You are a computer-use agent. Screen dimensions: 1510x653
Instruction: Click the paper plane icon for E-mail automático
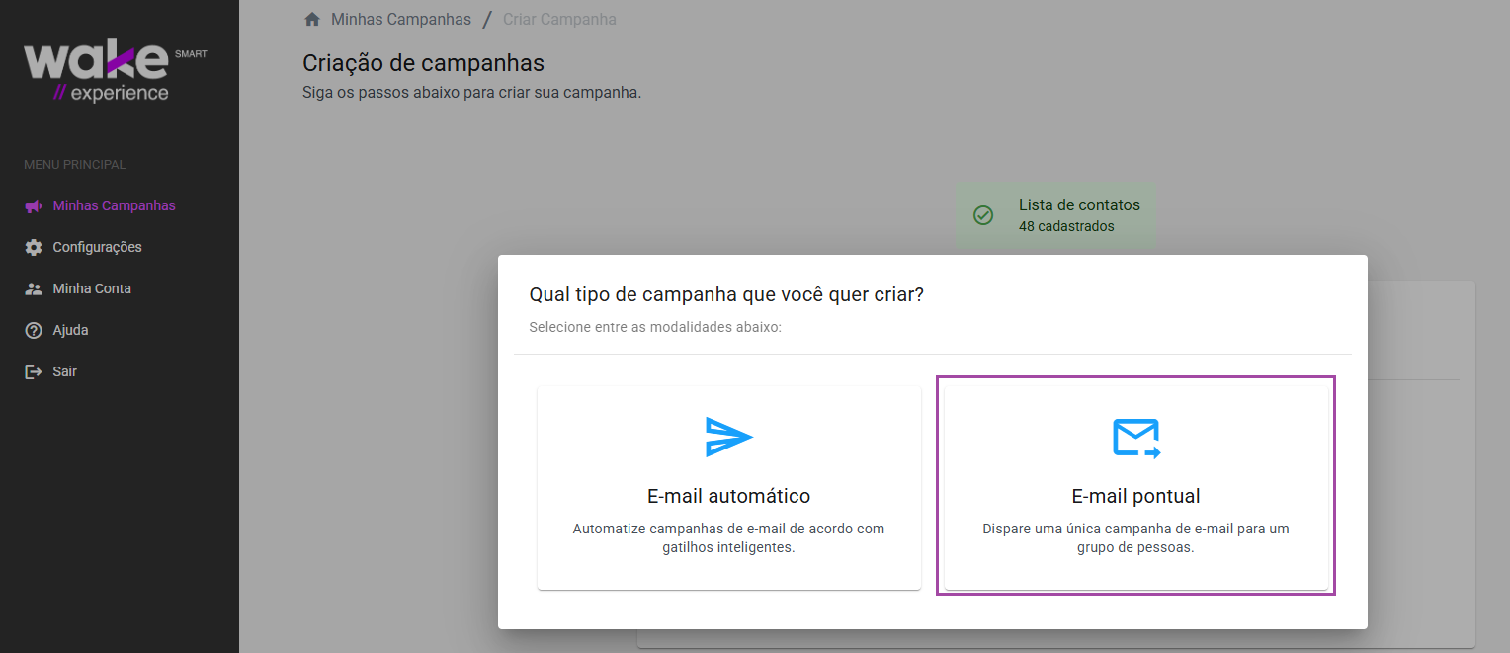coord(729,437)
